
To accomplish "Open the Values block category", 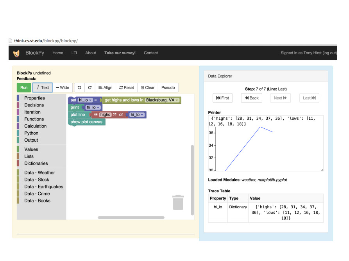I will coord(31,149).
